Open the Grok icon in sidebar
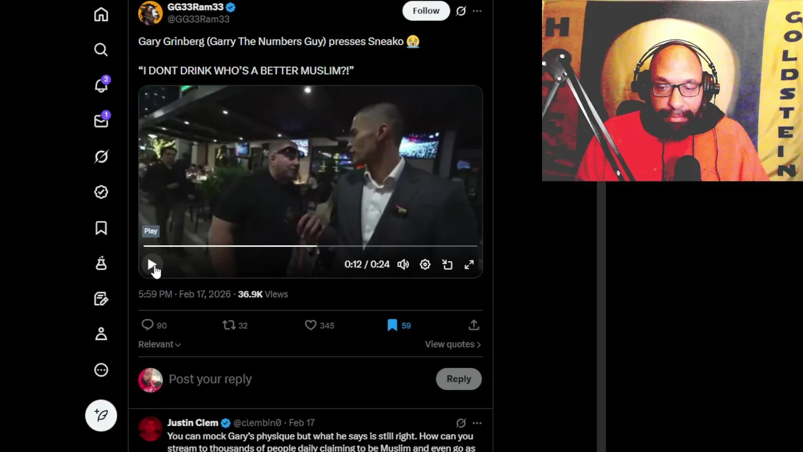Screen dimensions: 803x452 coord(101,156)
